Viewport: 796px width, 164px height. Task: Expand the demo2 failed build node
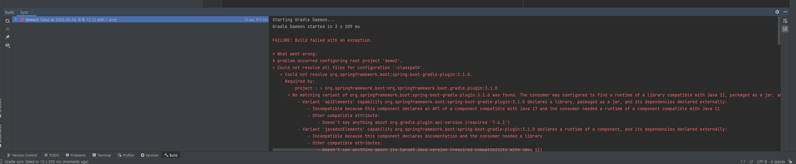click(x=16, y=19)
